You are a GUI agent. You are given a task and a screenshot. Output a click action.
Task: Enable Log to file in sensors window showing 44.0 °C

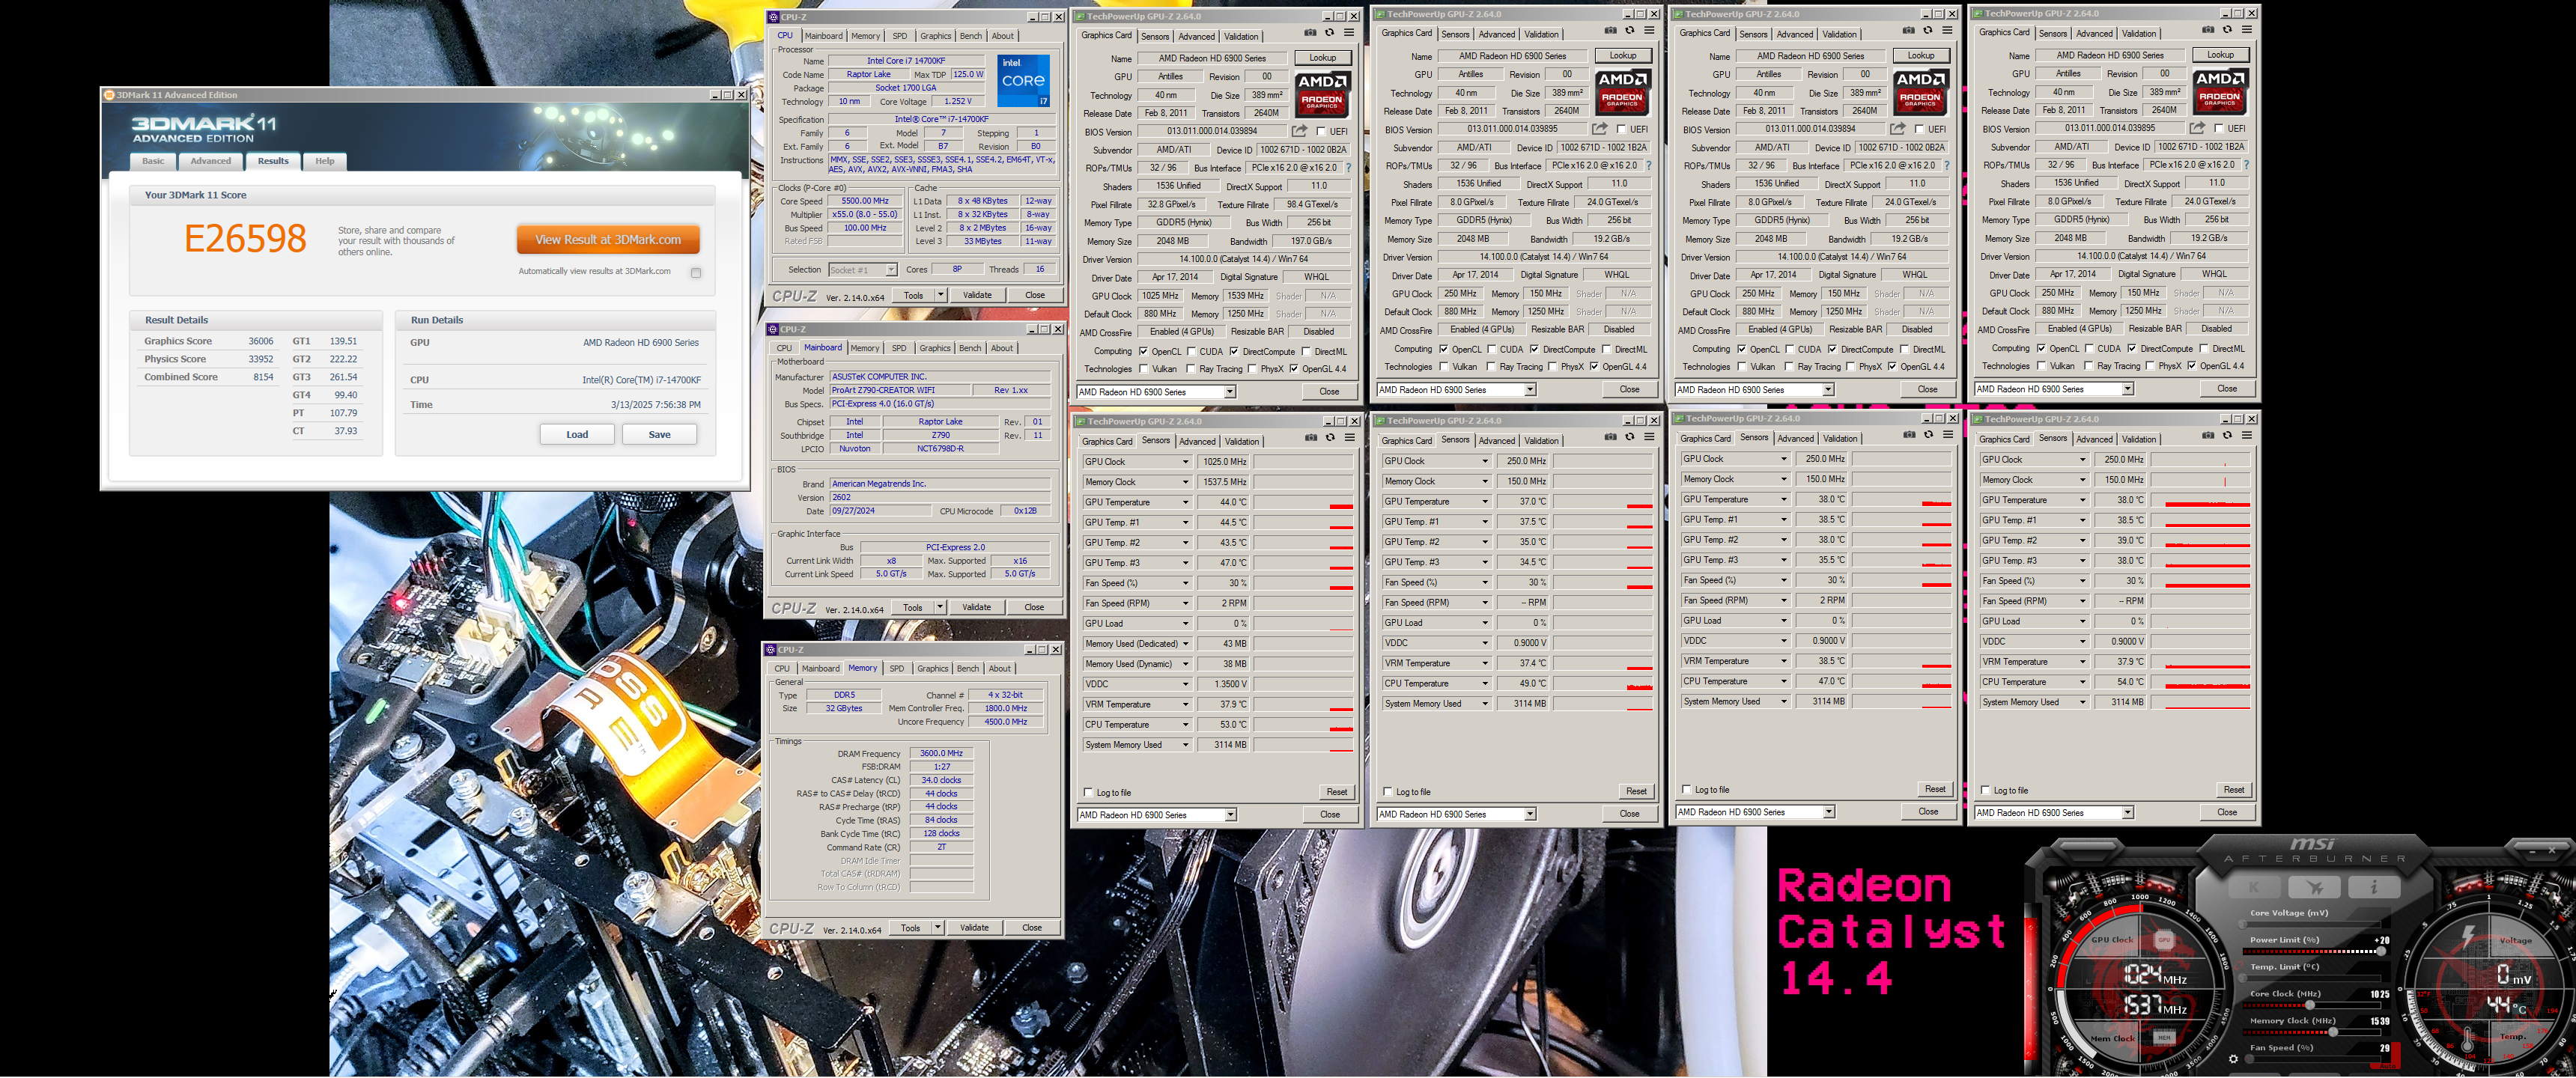click(x=1089, y=793)
